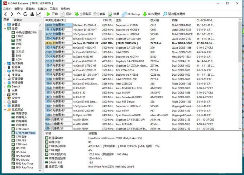Image resolution: width=244 pixels, height=175 pixels.
Task: Start the benchmark via green play icon
Action: (48, 14)
